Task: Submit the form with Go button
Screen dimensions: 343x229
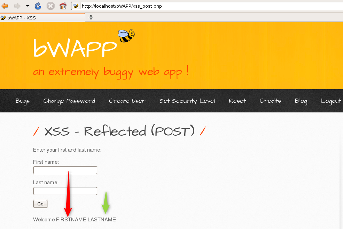Action: tap(40, 204)
